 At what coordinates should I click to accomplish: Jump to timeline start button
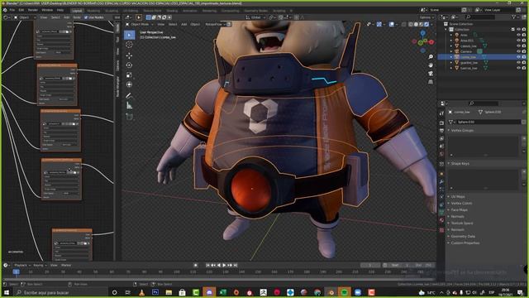coord(207,266)
